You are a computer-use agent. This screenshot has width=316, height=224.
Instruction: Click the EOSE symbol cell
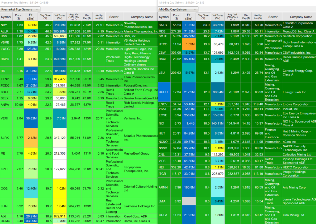(164, 115)
